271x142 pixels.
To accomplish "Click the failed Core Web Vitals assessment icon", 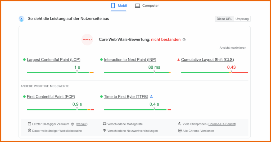I will click(x=87, y=40).
